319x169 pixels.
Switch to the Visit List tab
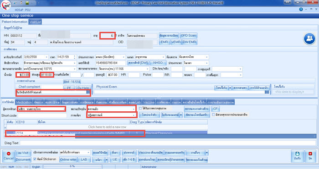pos(35,22)
